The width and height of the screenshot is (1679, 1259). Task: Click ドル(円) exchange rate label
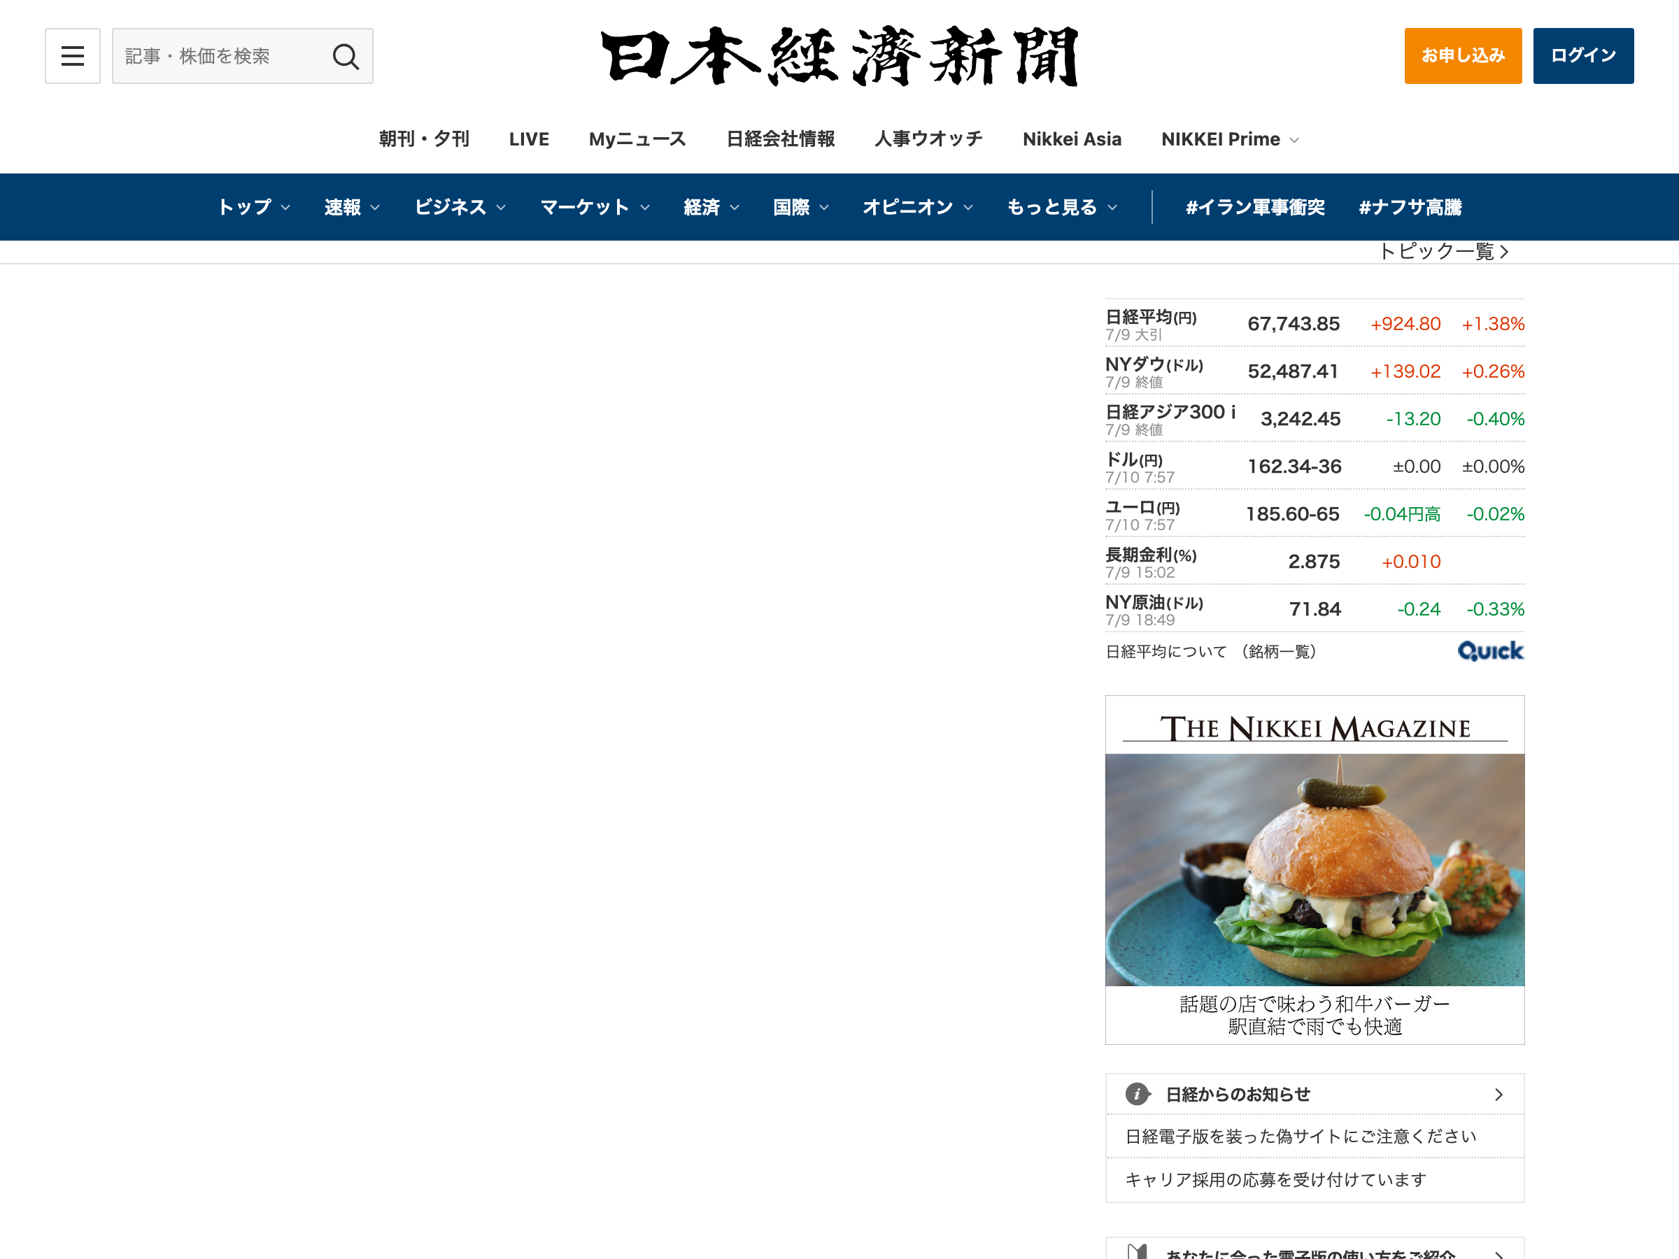coord(1134,460)
